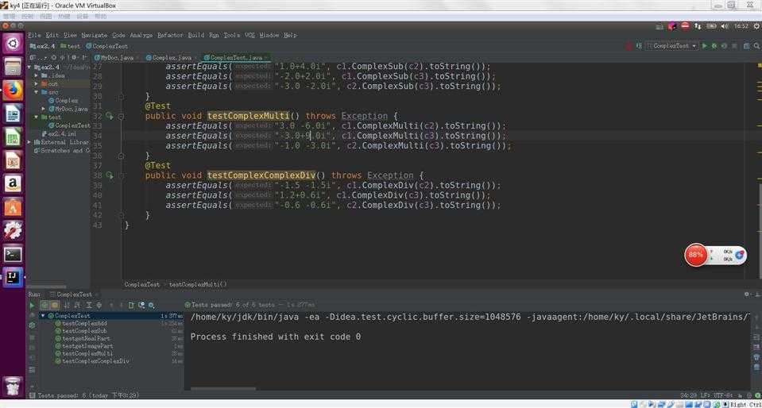The width and height of the screenshot is (762, 408).
Task: Open the Refactor menu
Action: (x=171, y=35)
